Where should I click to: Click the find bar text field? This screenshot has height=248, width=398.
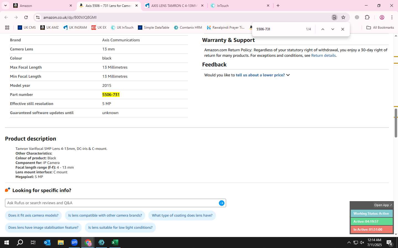pos(279,29)
